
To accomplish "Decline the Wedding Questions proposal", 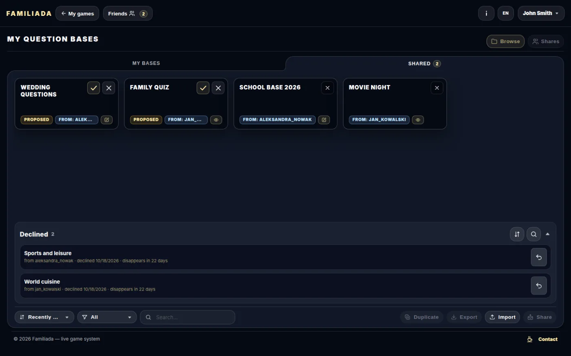I will (x=108, y=88).
